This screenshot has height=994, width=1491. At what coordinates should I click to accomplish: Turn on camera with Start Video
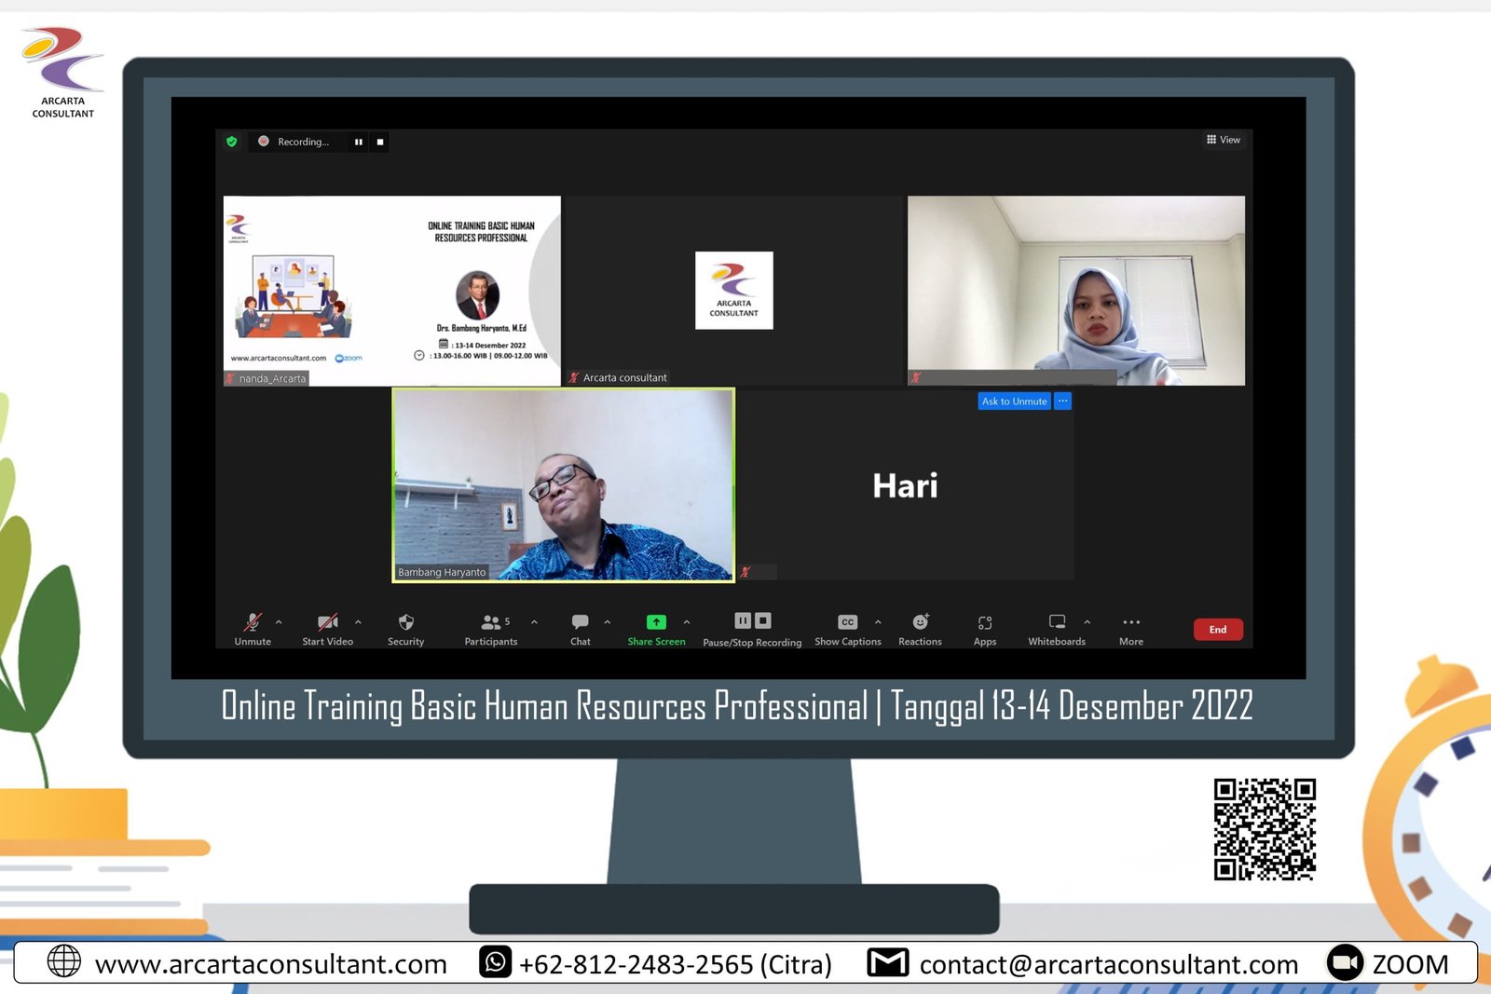[327, 623]
